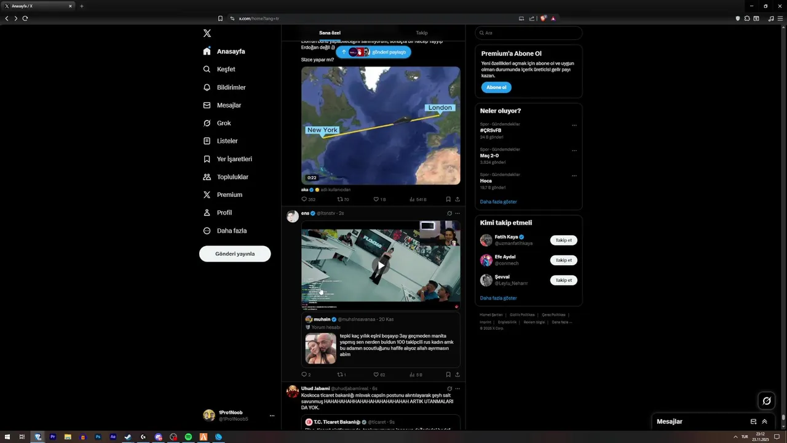787x443 pixels.
Task: Click Daha fazla göster under Kimi takip etmeli
Action: tap(499, 298)
